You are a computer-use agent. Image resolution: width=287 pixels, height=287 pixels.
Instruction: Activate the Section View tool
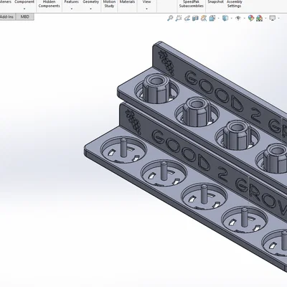pos(195,18)
